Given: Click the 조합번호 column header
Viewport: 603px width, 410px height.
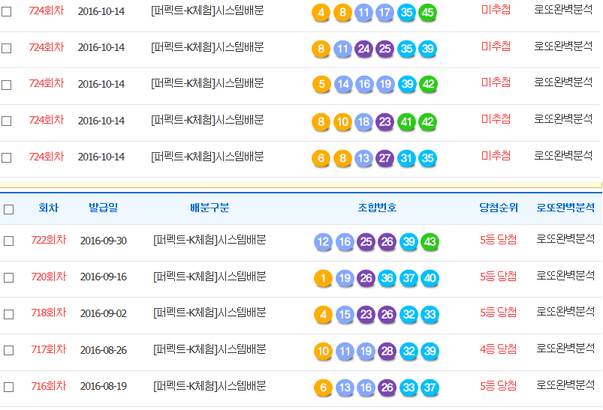Looking at the screenshot, I should [377, 208].
